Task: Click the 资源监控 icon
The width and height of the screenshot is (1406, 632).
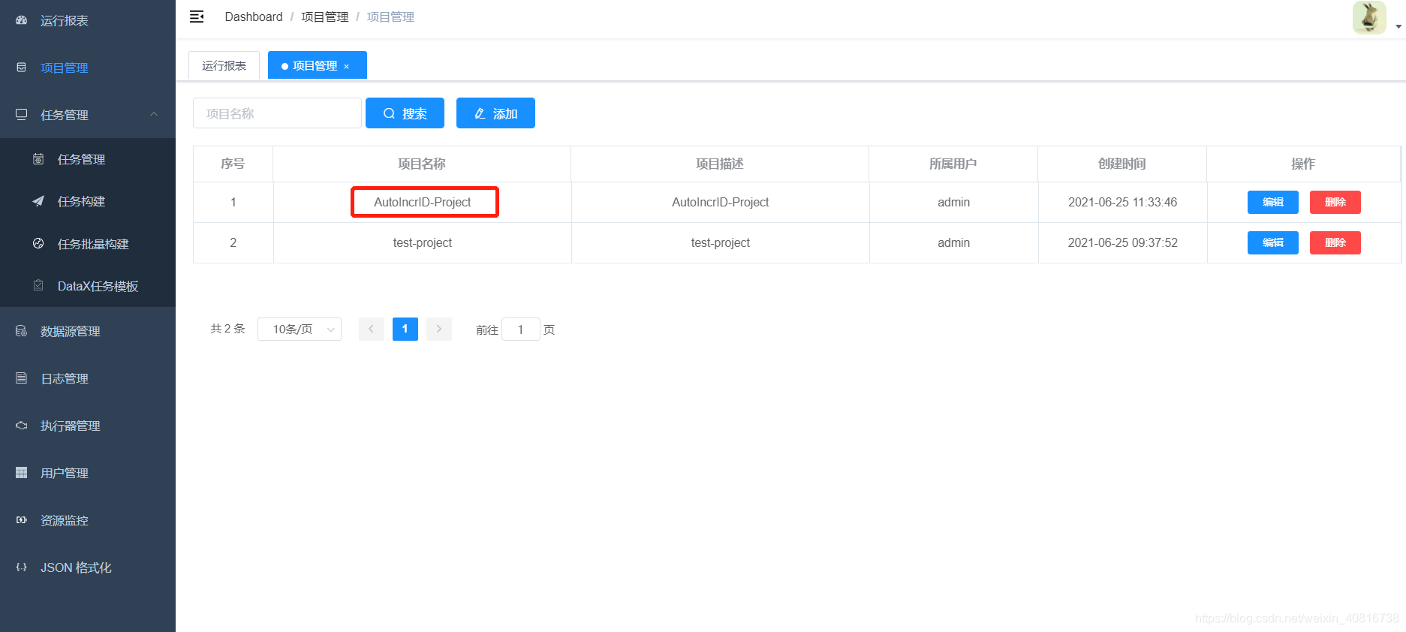Action: pos(22,519)
